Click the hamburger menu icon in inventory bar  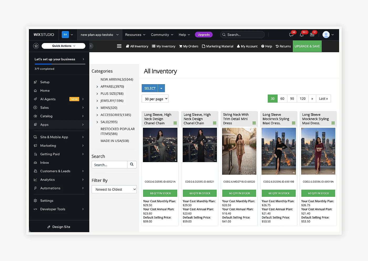point(119,46)
